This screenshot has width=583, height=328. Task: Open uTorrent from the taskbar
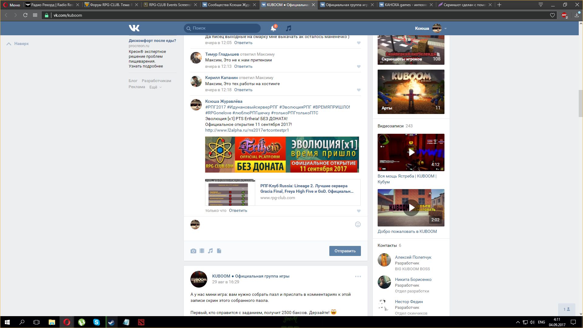81,322
